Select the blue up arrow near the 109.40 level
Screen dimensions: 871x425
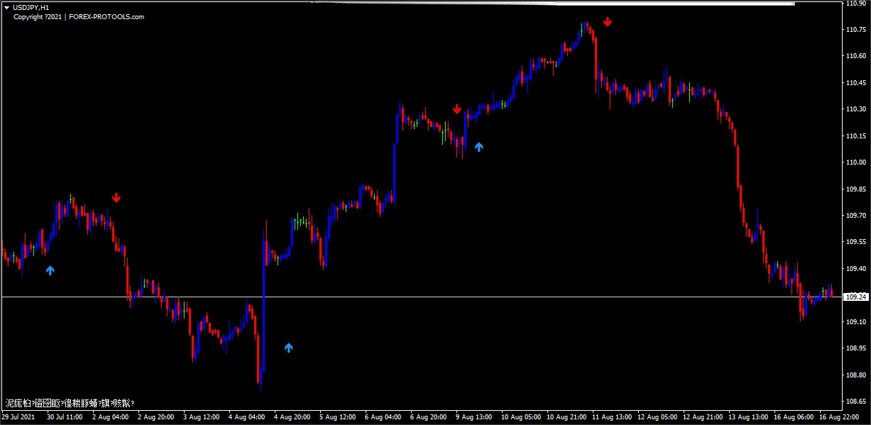point(50,270)
